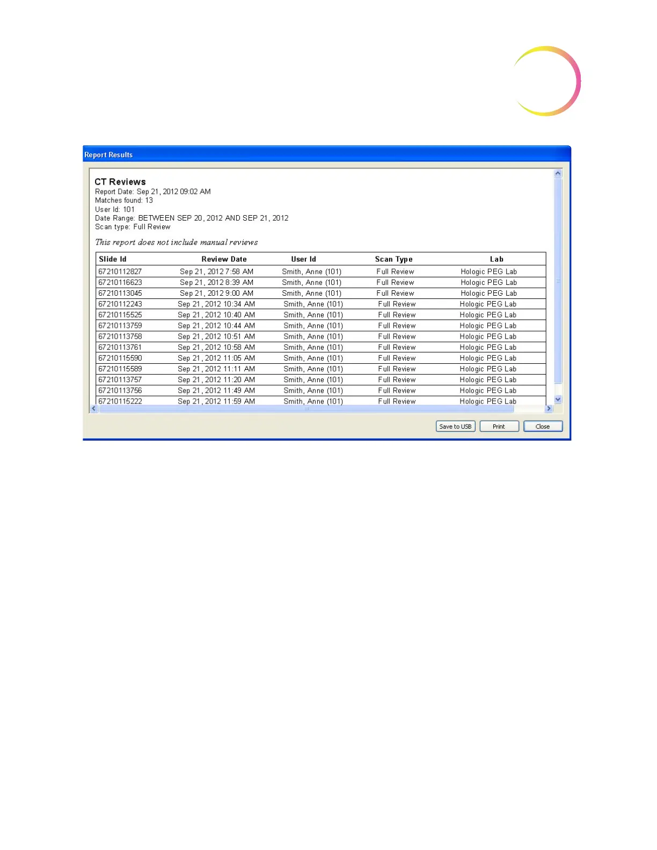Click Hologic PEG Lab in the 67210113045 row
Viewport: 657px width, 850px height.
(488, 293)
